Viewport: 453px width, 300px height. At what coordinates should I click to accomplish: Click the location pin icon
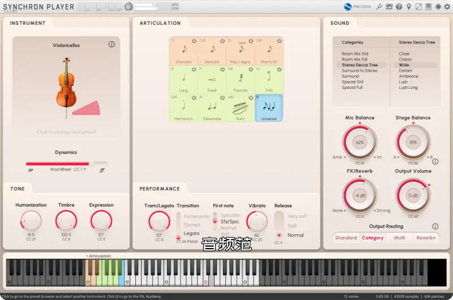pos(409,7)
